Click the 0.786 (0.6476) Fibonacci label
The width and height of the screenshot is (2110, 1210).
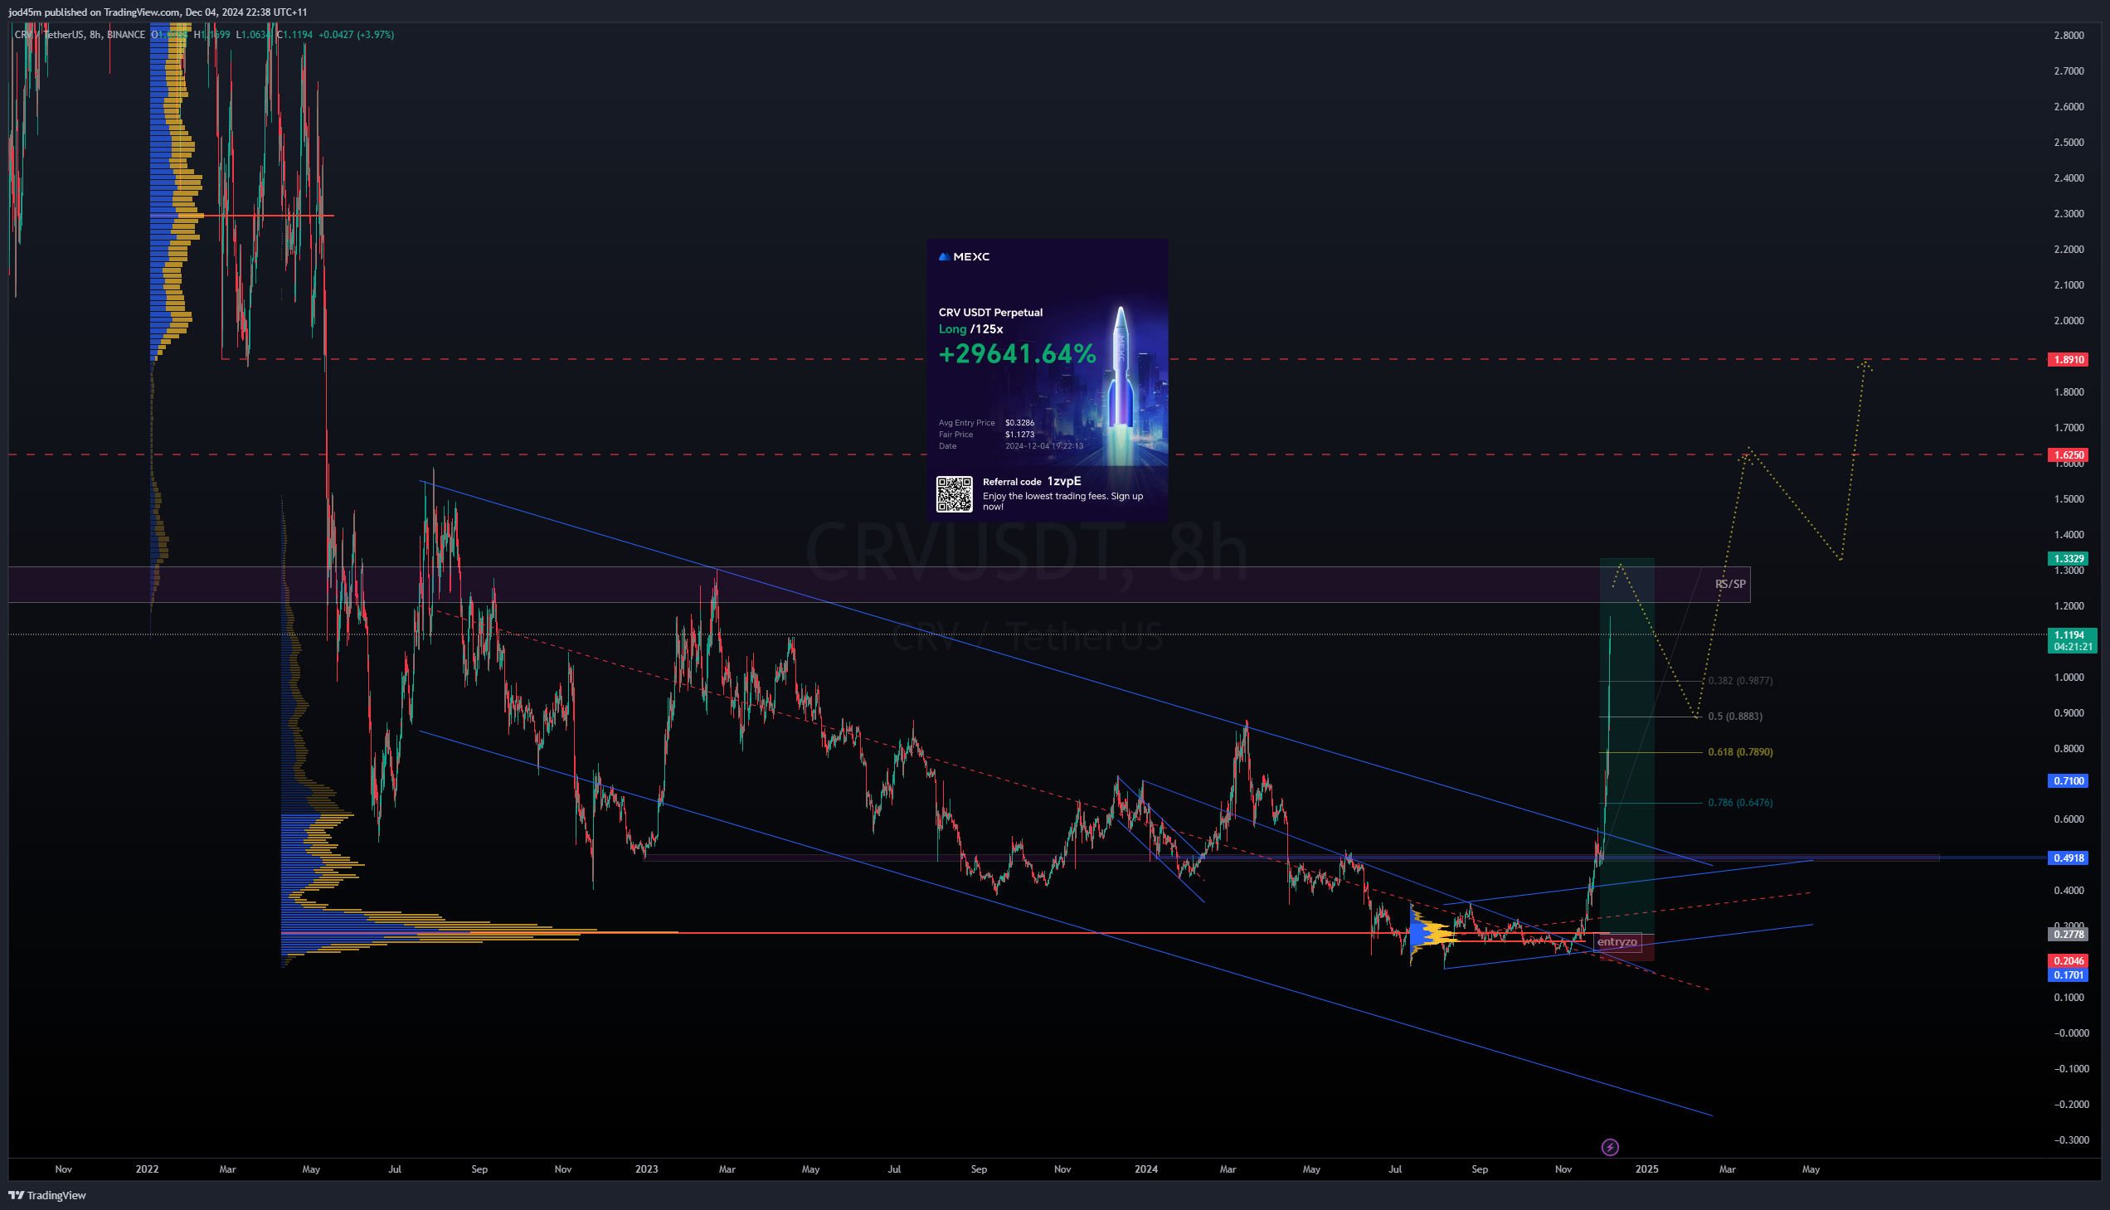click(x=1740, y=803)
